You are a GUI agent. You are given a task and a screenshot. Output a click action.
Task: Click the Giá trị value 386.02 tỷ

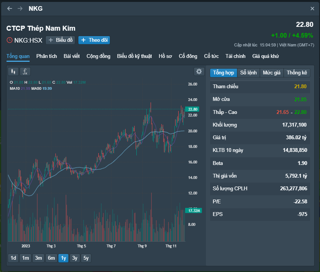point(296,137)
